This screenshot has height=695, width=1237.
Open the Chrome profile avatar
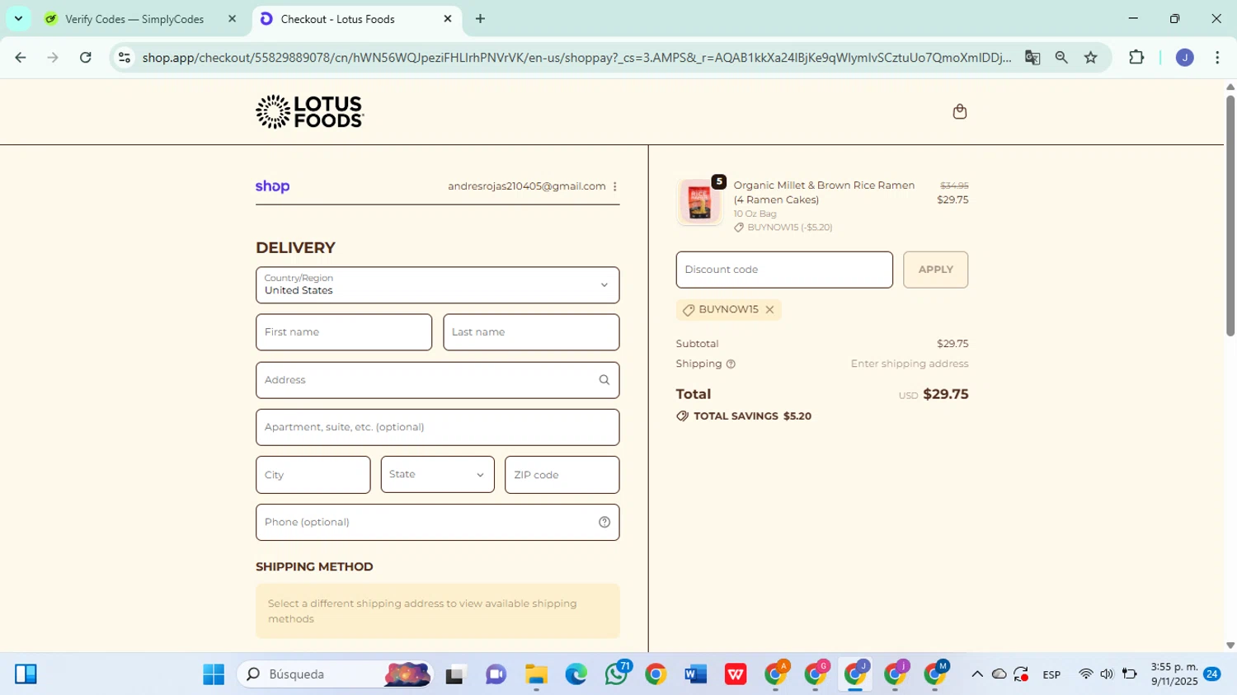click(x=1184, y=58)
